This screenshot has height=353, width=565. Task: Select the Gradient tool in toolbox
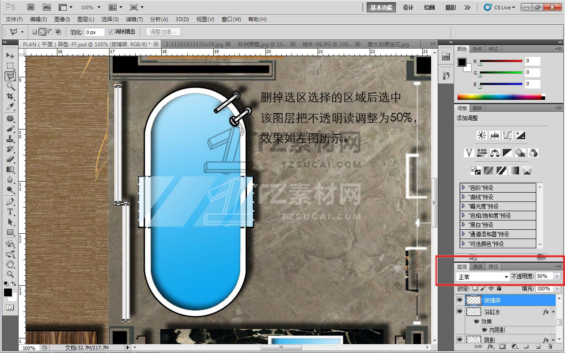click(x=10, y=170)
